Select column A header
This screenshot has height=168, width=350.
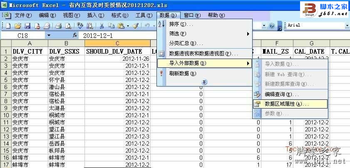(x=30, y=43)
